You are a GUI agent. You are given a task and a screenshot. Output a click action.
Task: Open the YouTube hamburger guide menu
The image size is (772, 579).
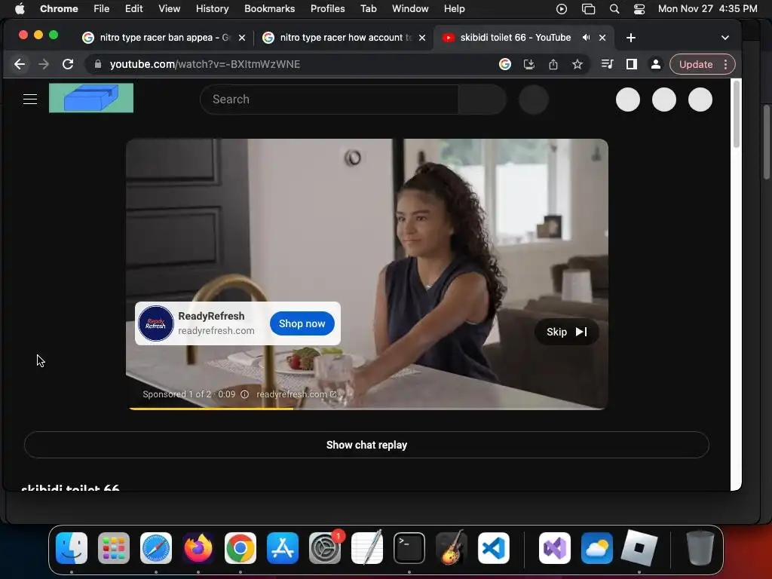[x=30, y=100]
